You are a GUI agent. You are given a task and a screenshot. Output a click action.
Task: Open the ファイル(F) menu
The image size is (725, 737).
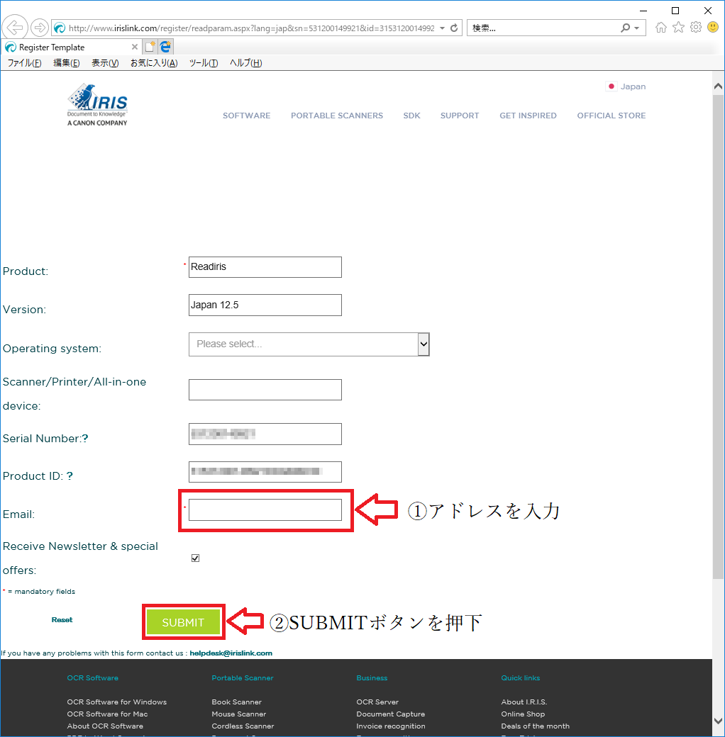pyautogui.click(x=24, y=63)
